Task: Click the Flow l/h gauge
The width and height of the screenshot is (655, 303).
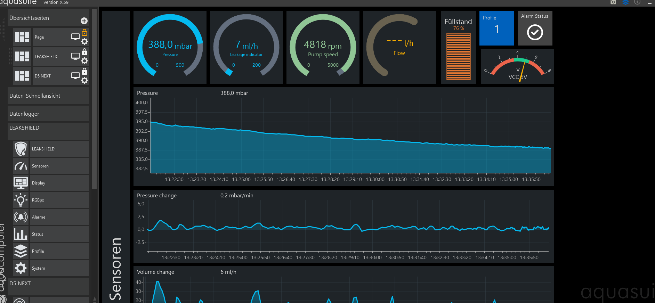Action: tap(399, 47)
